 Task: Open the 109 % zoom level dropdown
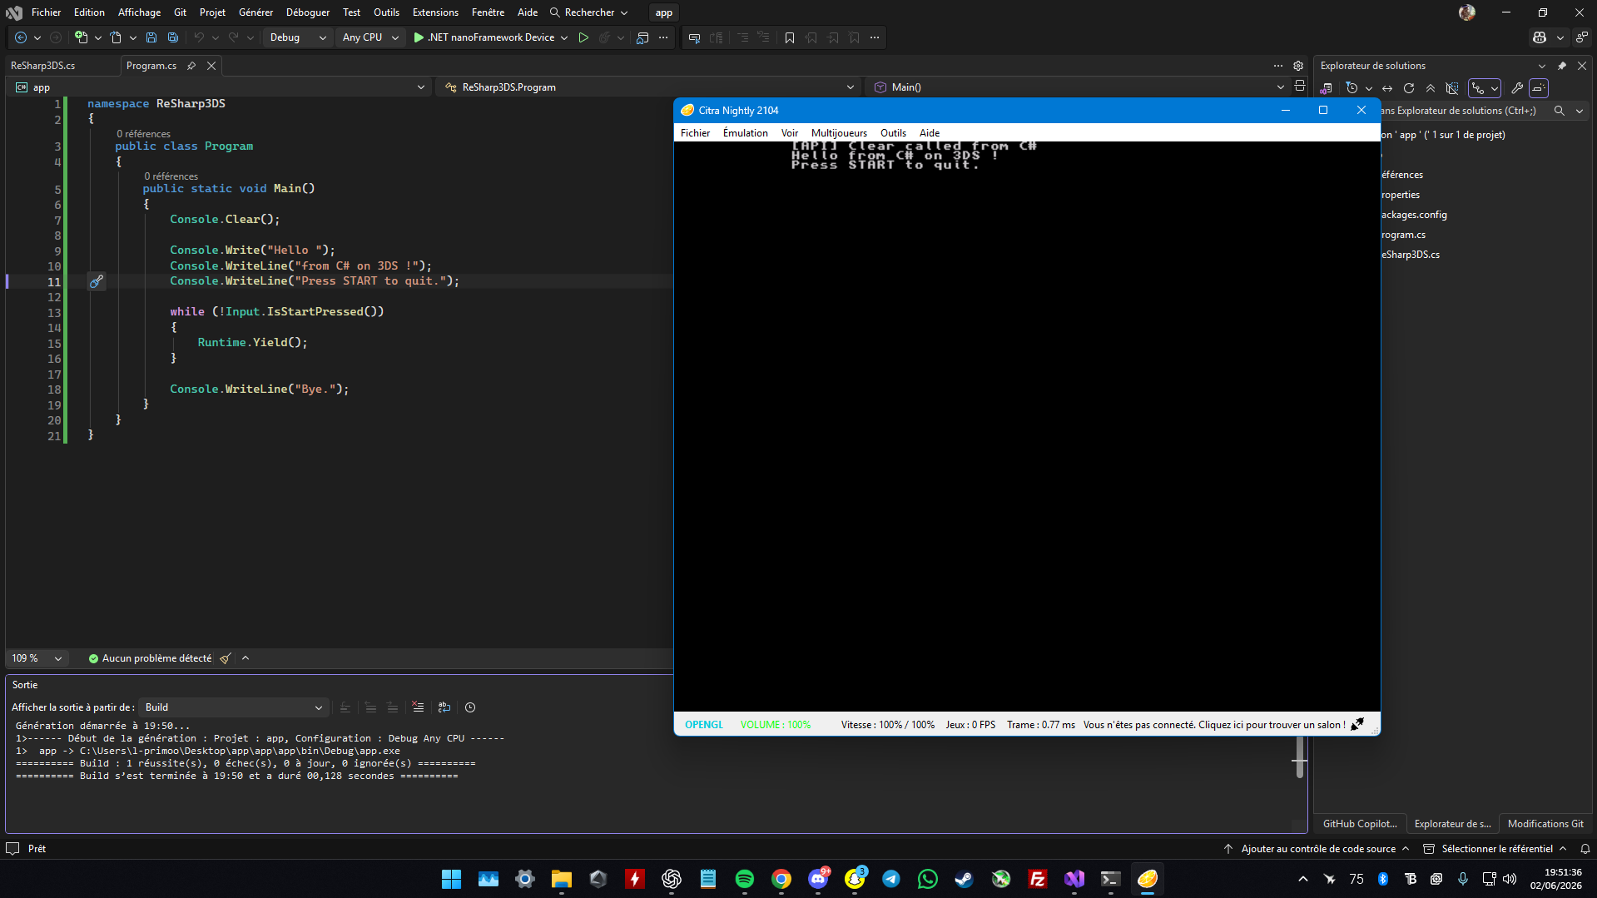37,658
